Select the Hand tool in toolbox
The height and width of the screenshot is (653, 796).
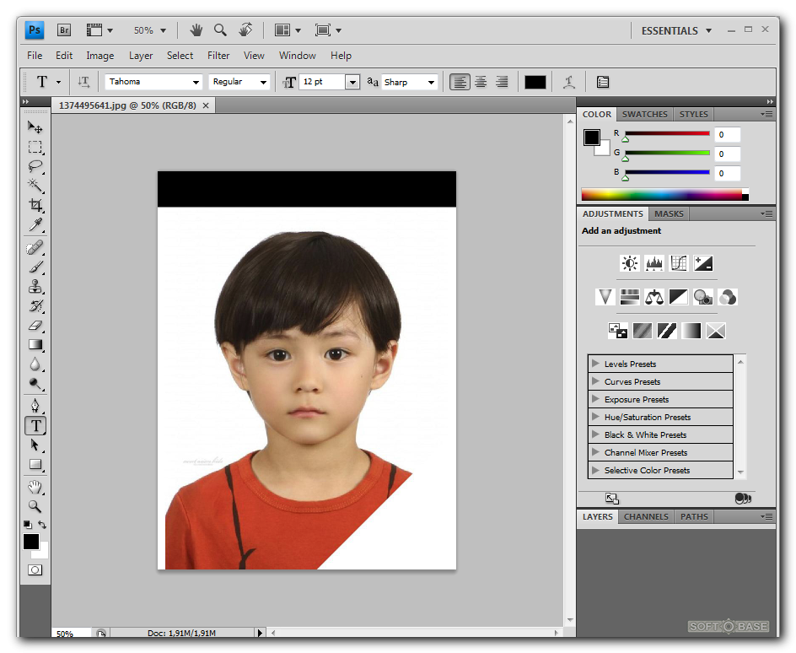[35, 488]
